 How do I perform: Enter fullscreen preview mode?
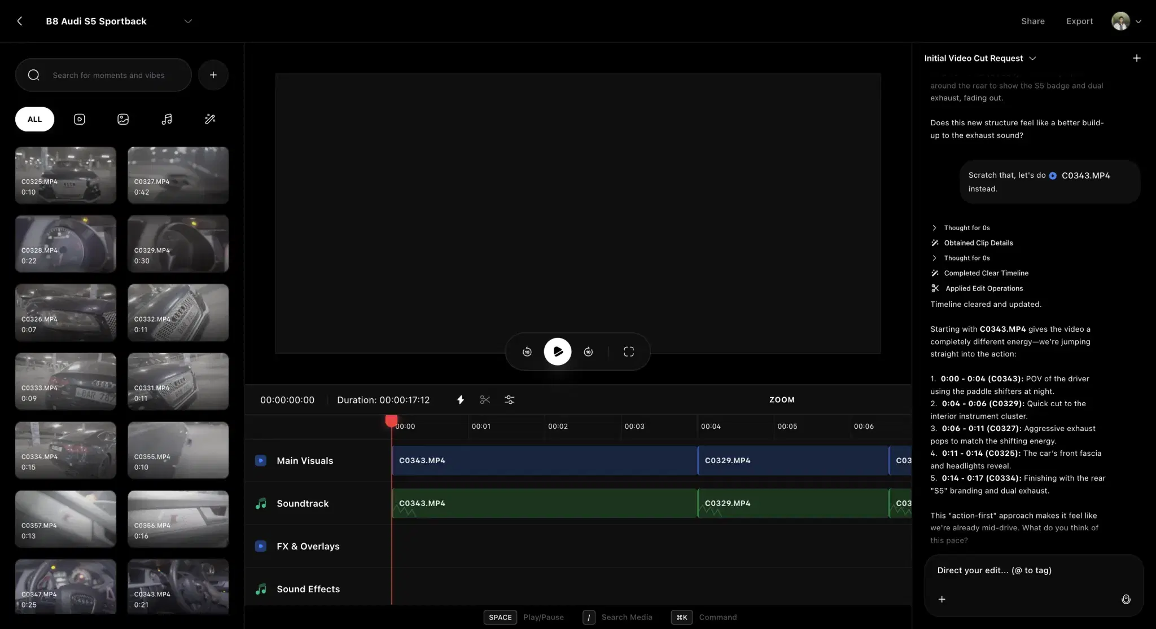[628, 351]
